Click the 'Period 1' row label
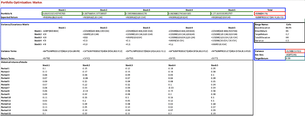Image resolution: width=305 pixels, height=116 pixels. tap(5, 69)
